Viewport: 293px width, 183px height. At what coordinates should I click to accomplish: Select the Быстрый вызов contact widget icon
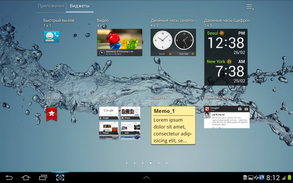click(52, 37)
